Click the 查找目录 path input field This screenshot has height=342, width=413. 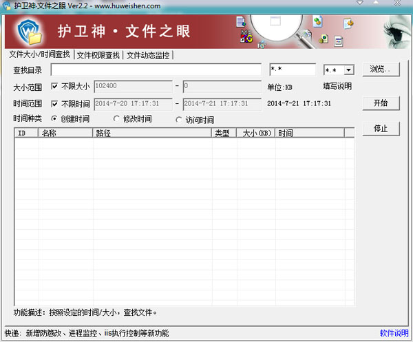pos(156,70)
